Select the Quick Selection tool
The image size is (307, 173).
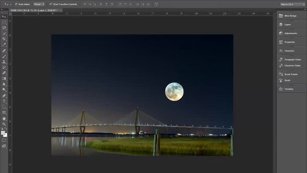[x=4, y=34]
